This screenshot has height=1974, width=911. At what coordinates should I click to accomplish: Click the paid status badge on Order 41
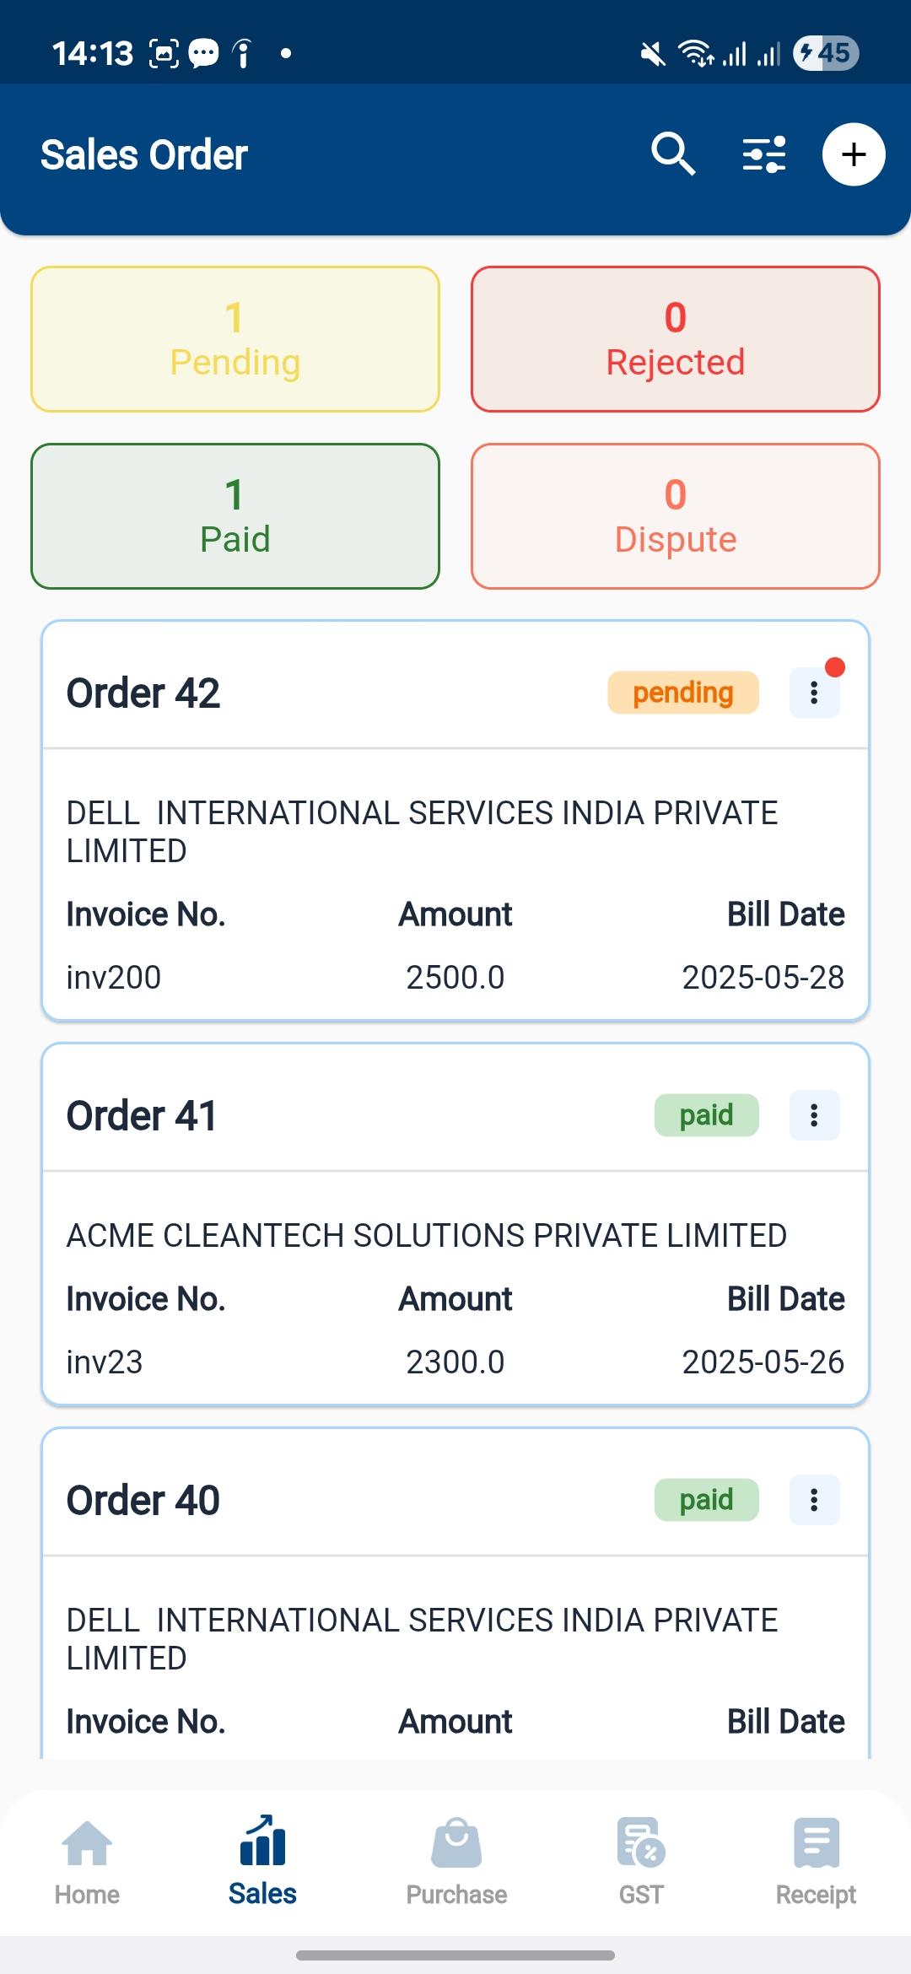tap(707, 1115)
